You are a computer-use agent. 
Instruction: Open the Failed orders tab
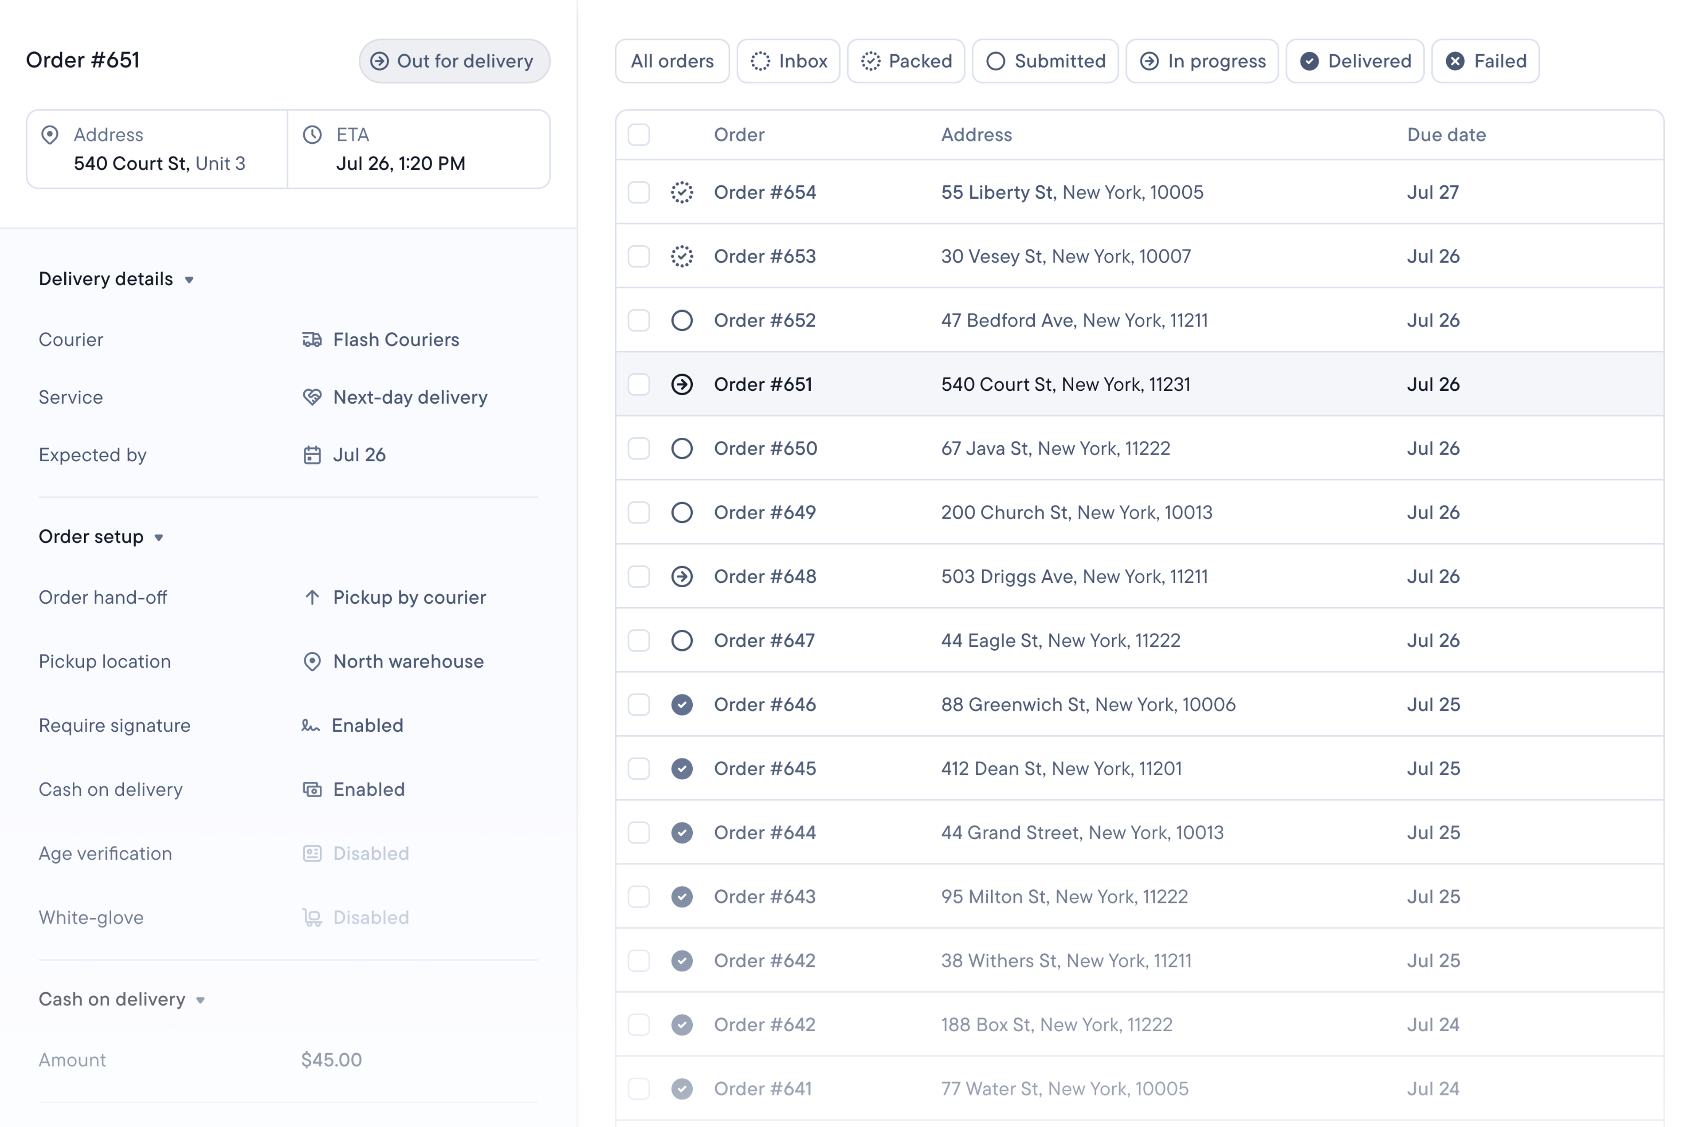[1485, 61]
